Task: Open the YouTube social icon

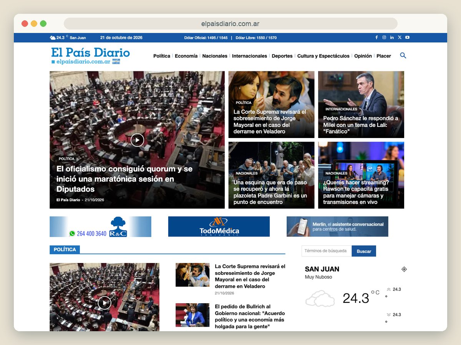Action: tap(407, 38)
